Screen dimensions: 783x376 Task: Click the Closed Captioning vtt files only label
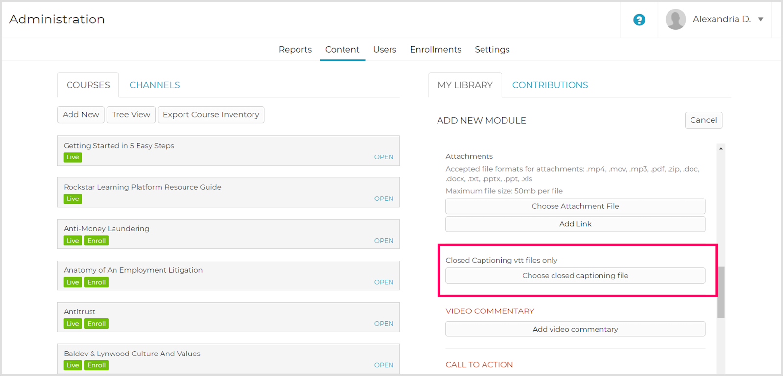(502, 261)
